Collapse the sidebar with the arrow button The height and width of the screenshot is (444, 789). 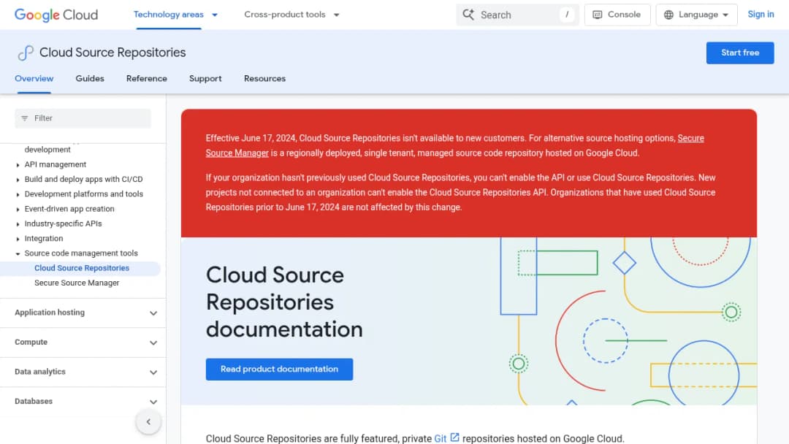(x=148, y=422)
